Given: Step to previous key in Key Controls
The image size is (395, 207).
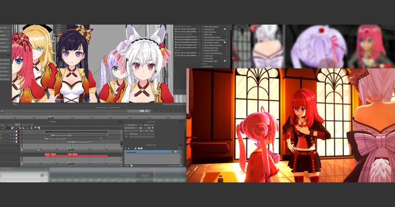Looking at the screenshot, I should click(141, 128).
